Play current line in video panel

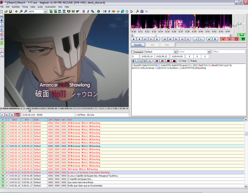pos(7,115)
